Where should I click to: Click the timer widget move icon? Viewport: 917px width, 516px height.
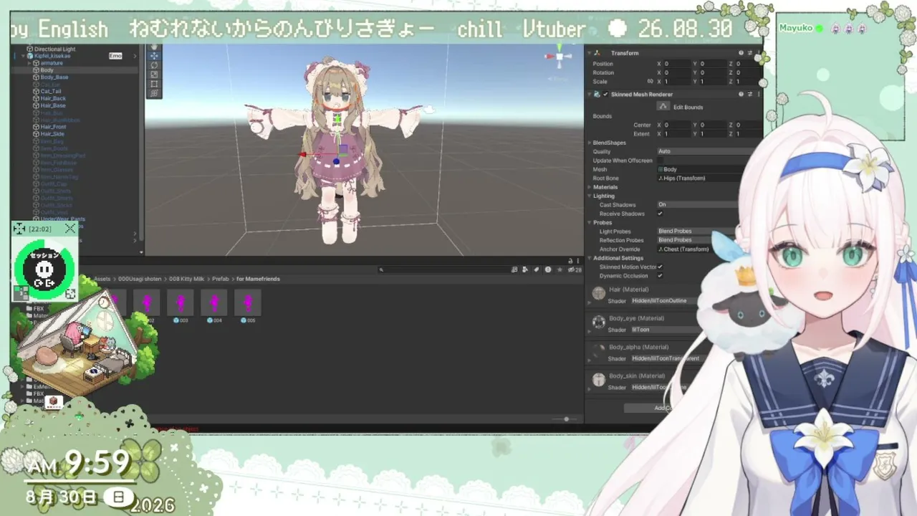[19, 229]
